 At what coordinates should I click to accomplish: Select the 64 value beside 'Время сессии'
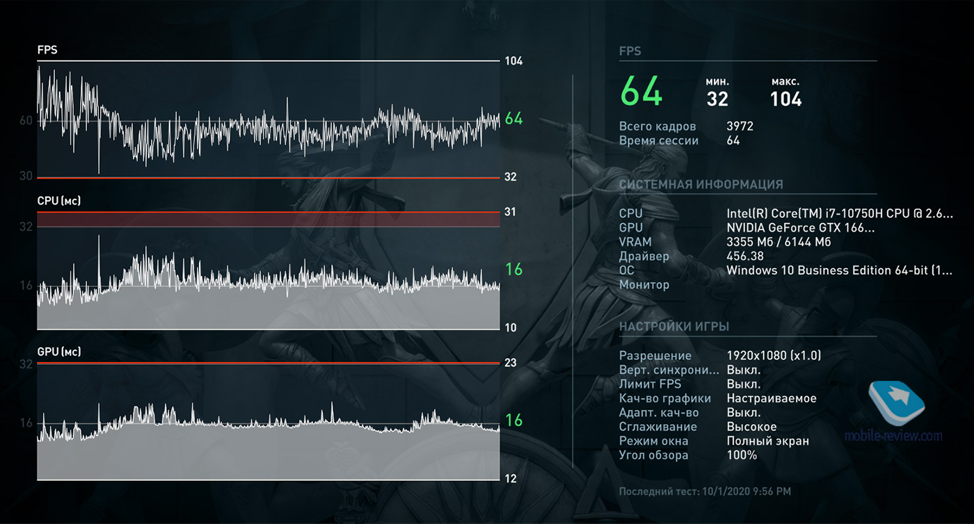733,141
